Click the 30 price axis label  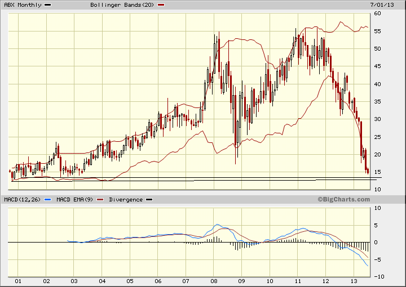(x=377, y=119)
